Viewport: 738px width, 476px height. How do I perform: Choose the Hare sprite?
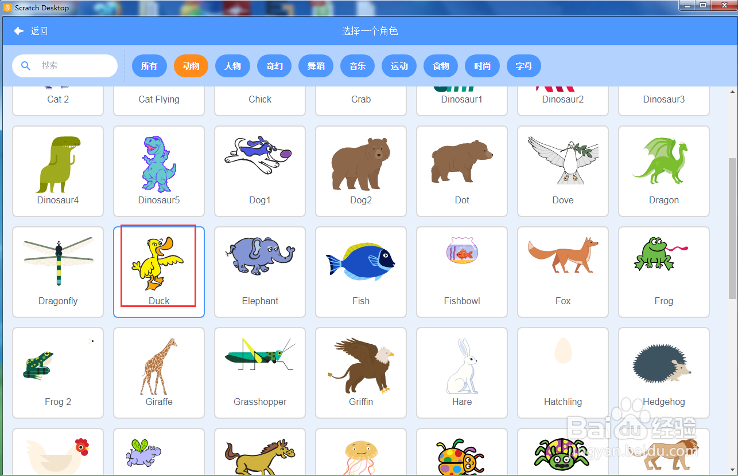coord(462,373)
